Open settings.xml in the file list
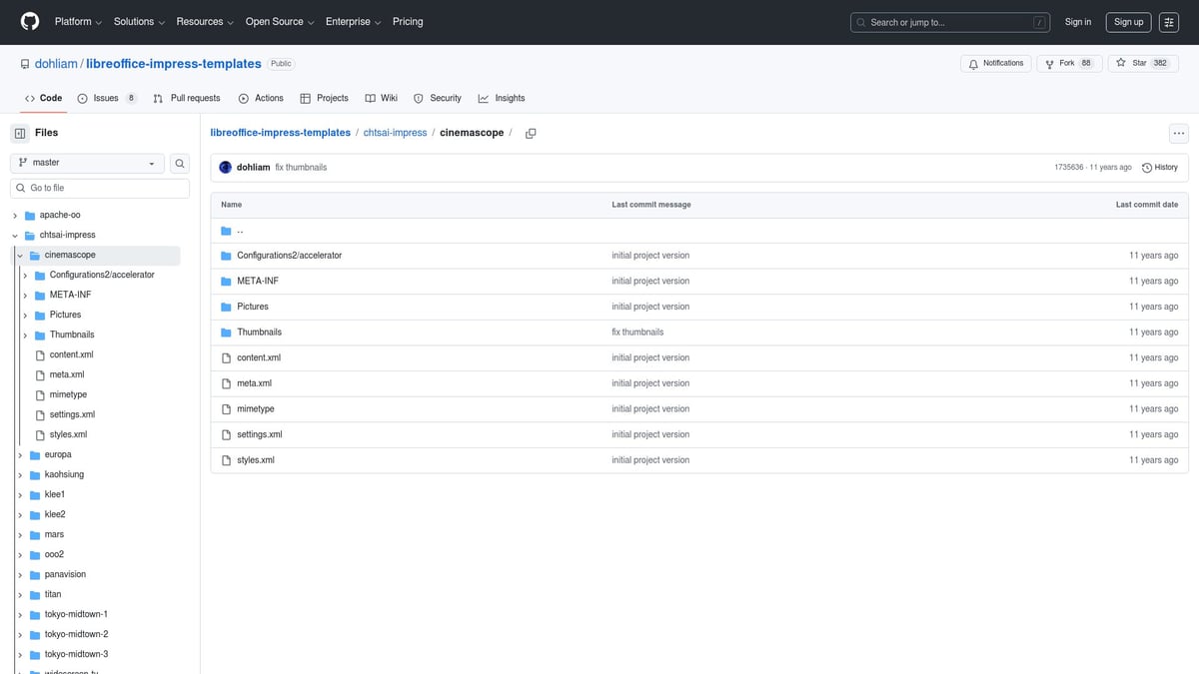 259,434
